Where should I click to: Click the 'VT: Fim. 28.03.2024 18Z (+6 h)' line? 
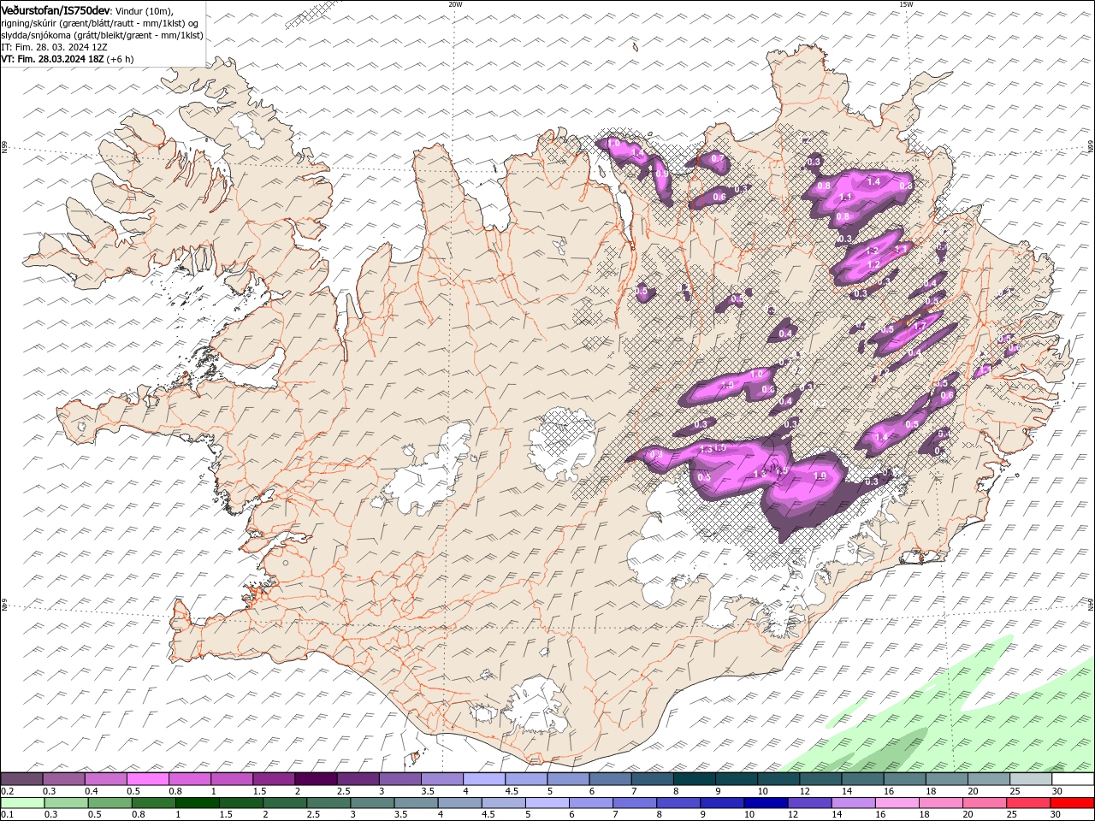(68, 59)
